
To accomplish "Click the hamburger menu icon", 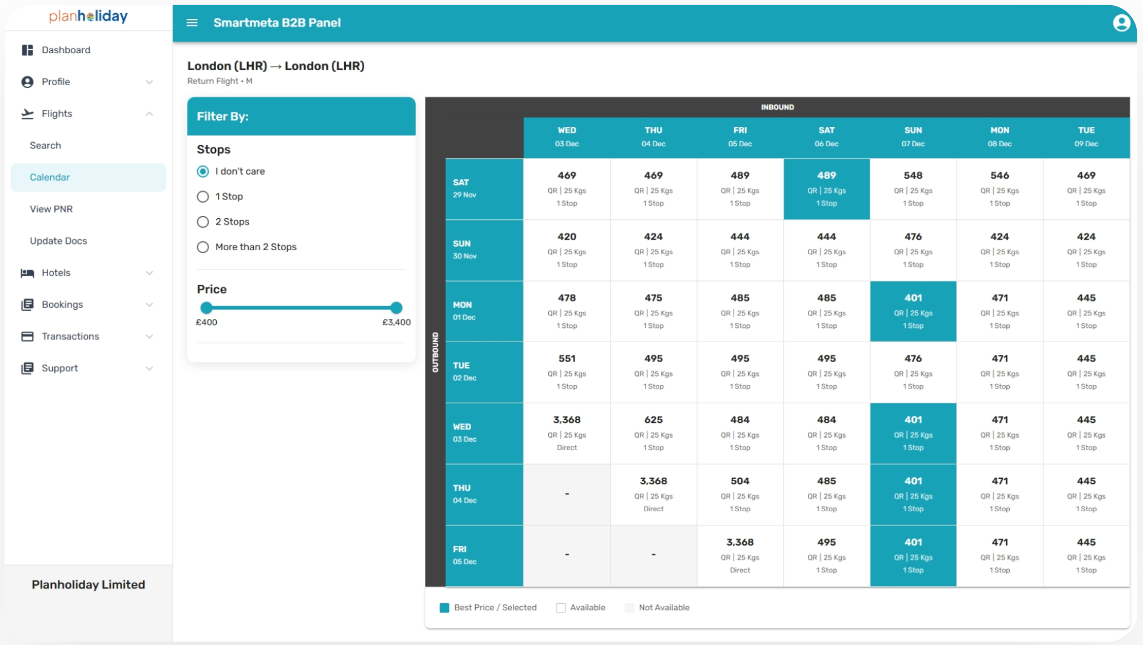I will pos(192,23).
